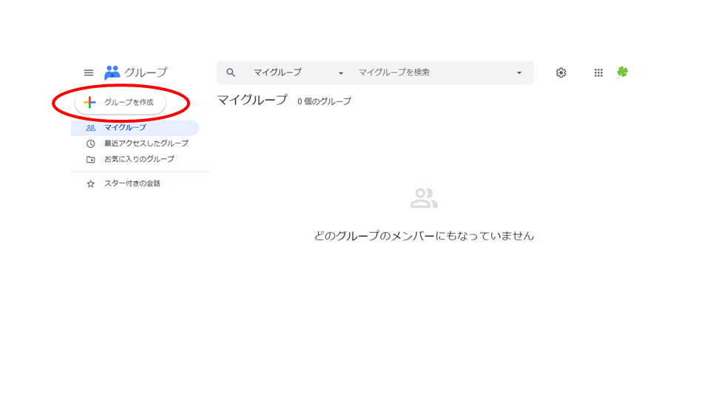Click the 0 個のグループ count text
This screenshot has height=400, width=710.
click(324, 101)
